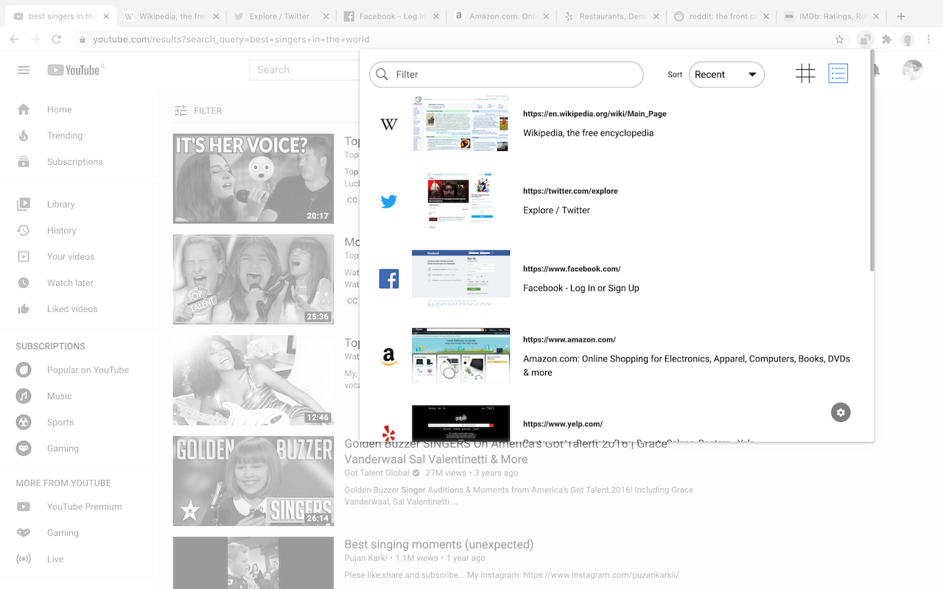943x589 pixels.
Task: Open the Trending section
Action: pos(65,135)
